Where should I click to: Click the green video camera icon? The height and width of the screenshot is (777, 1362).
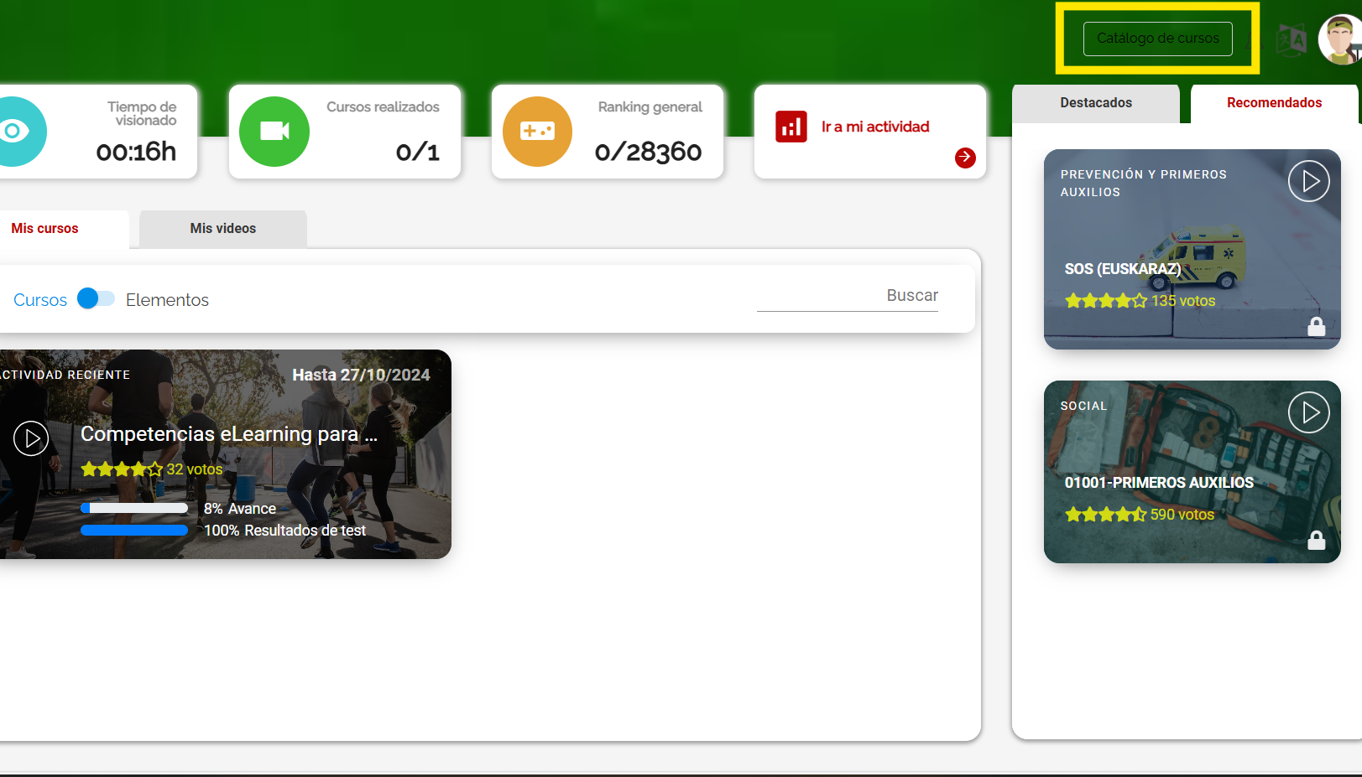pyautogui.click(x=274, y=132)
